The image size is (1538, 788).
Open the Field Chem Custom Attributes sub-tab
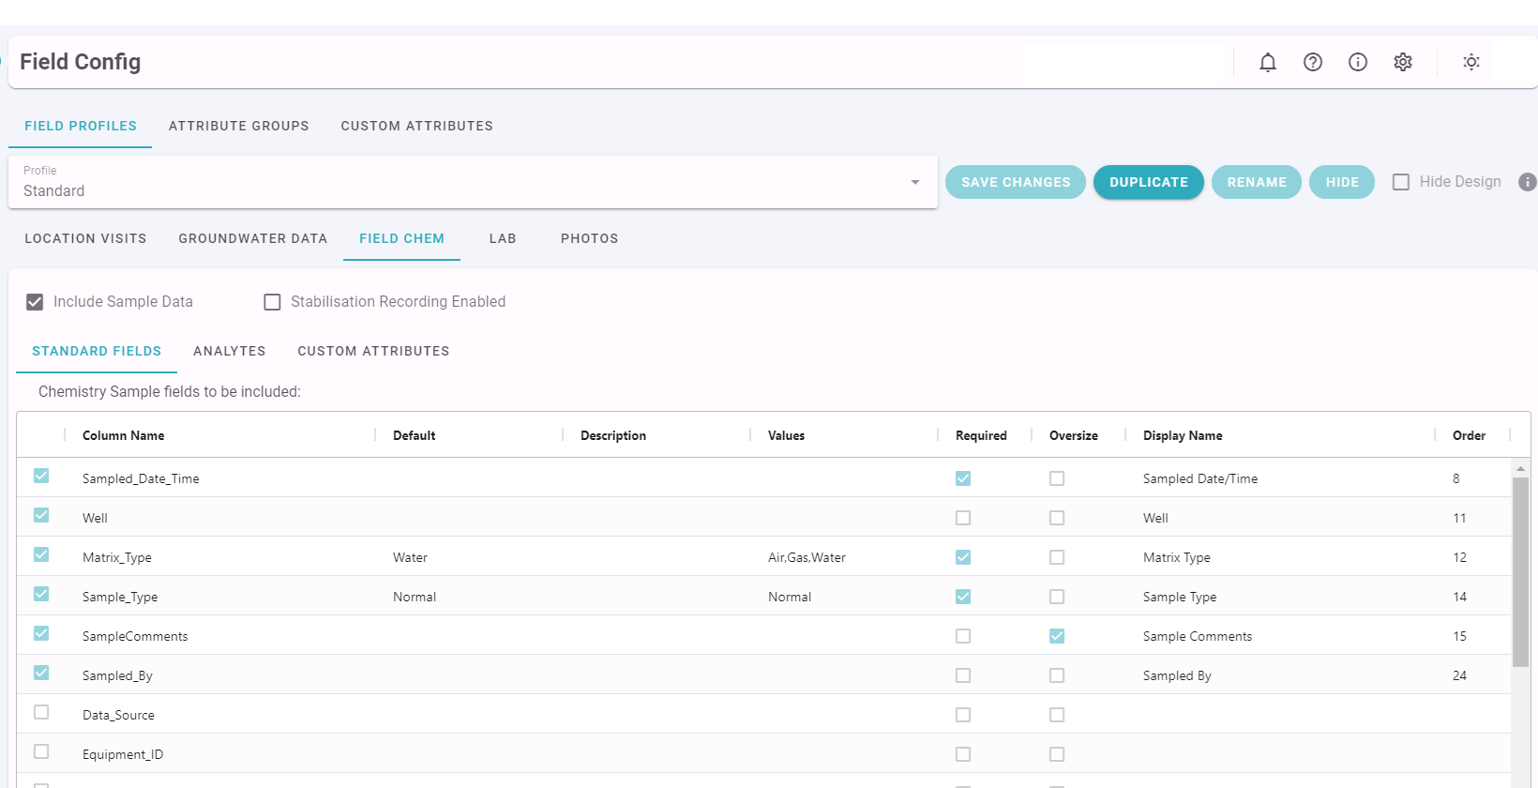point(373,351)
